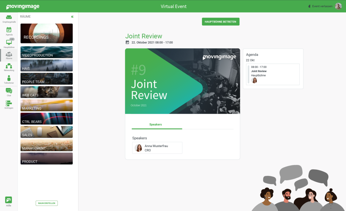
Task: Click the Joint Review event title
Action: pyautogui.click(x=144, y=36)
